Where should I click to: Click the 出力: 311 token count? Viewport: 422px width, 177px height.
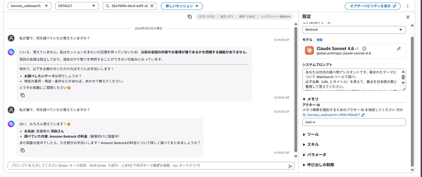coord(227,16)
